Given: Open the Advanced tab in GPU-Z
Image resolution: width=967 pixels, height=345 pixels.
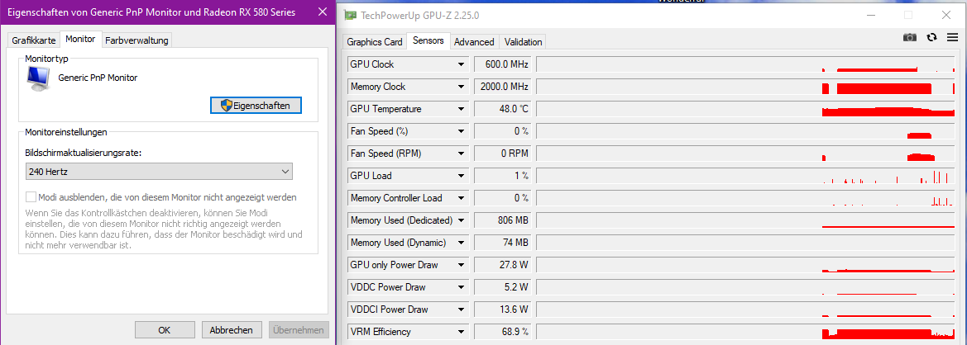Looking at the screenshot, I should (x=474, y=42).
